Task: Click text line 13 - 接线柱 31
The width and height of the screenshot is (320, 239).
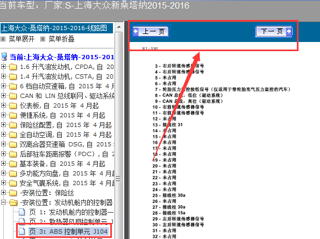Action: (x=167, y=125)
